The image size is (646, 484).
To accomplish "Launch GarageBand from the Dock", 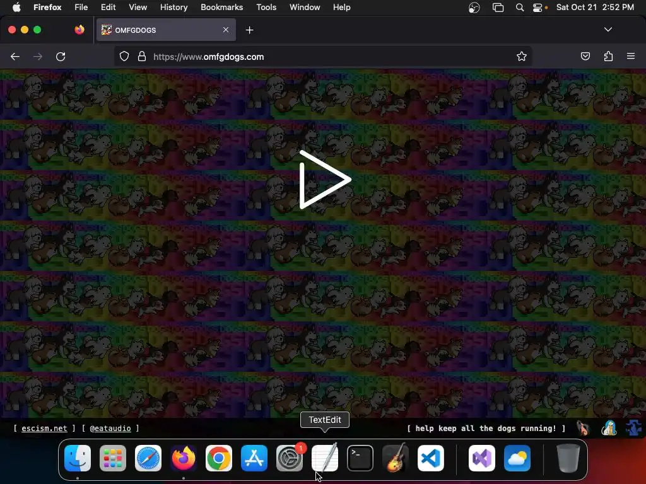I will point(396,458).
